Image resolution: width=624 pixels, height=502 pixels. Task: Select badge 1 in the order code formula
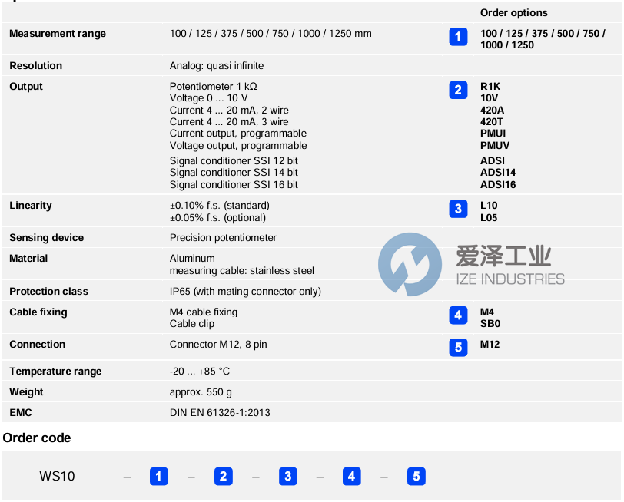(159, 476)
